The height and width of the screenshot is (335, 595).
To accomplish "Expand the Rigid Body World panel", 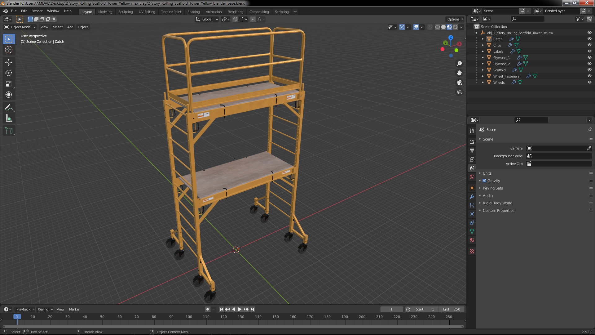I will (x=497, y=203).
